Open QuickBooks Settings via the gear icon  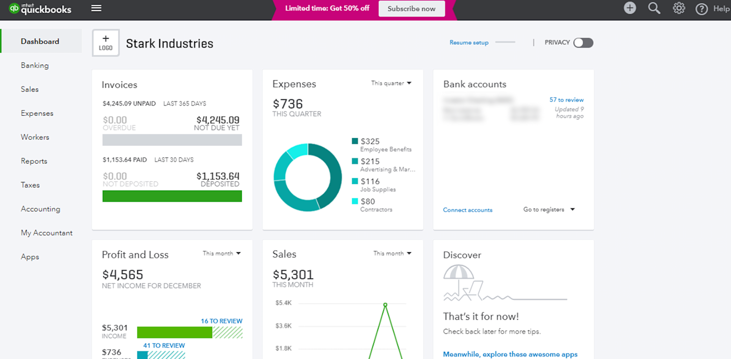(x=679, y=8)
